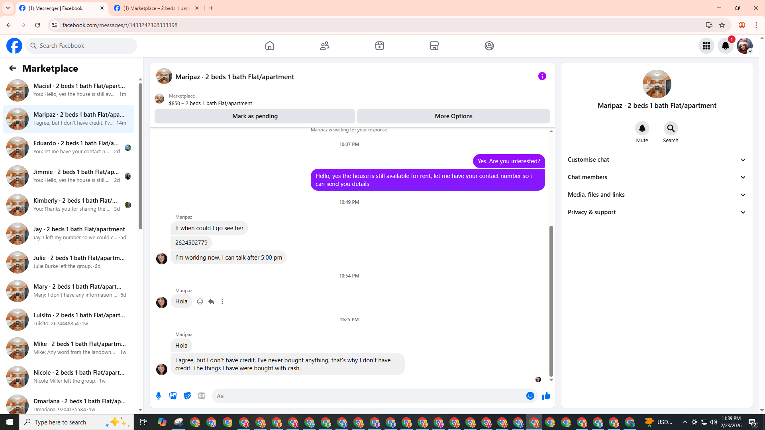Expand Customise chat section
This screenshot has width=765, height=430.
[657, 160]
